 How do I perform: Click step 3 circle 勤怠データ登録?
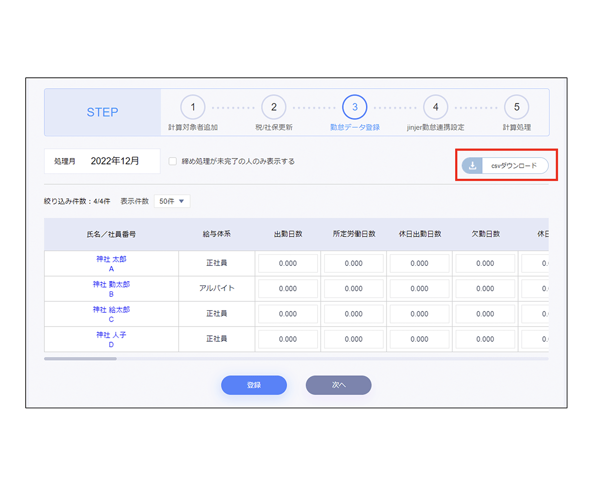tap(355, 107)
